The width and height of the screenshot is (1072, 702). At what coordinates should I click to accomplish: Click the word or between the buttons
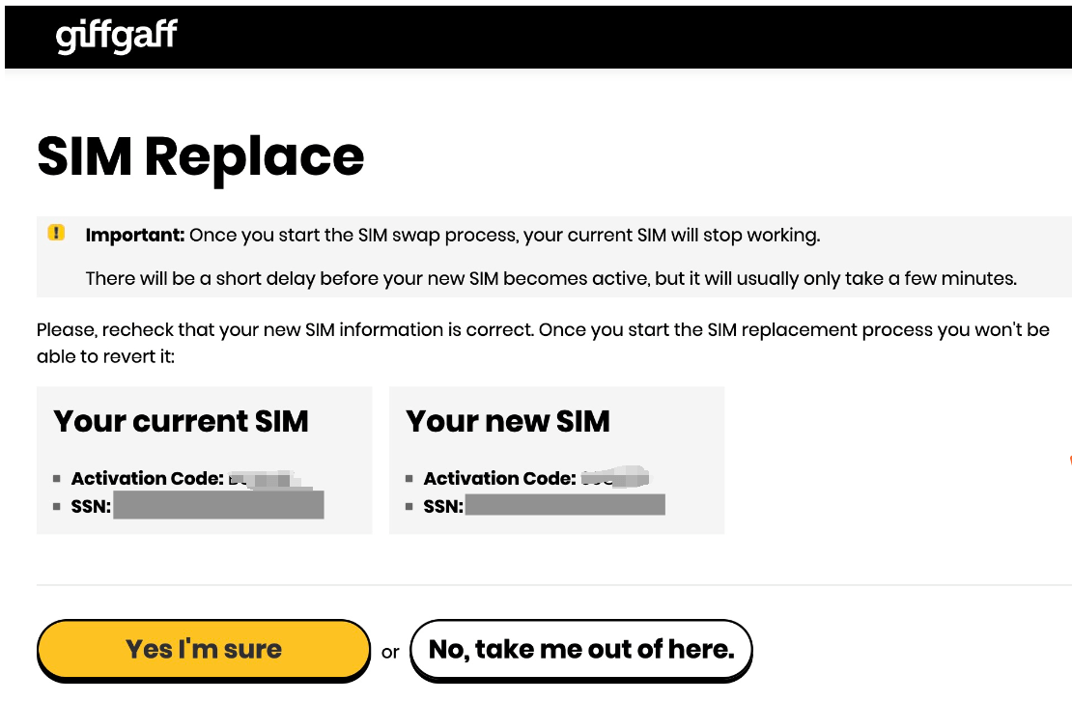390,652
